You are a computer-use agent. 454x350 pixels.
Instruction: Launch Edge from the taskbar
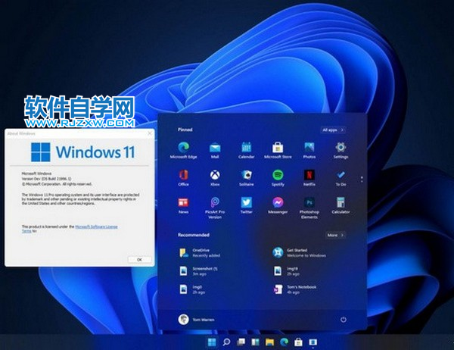pos(284,342)
